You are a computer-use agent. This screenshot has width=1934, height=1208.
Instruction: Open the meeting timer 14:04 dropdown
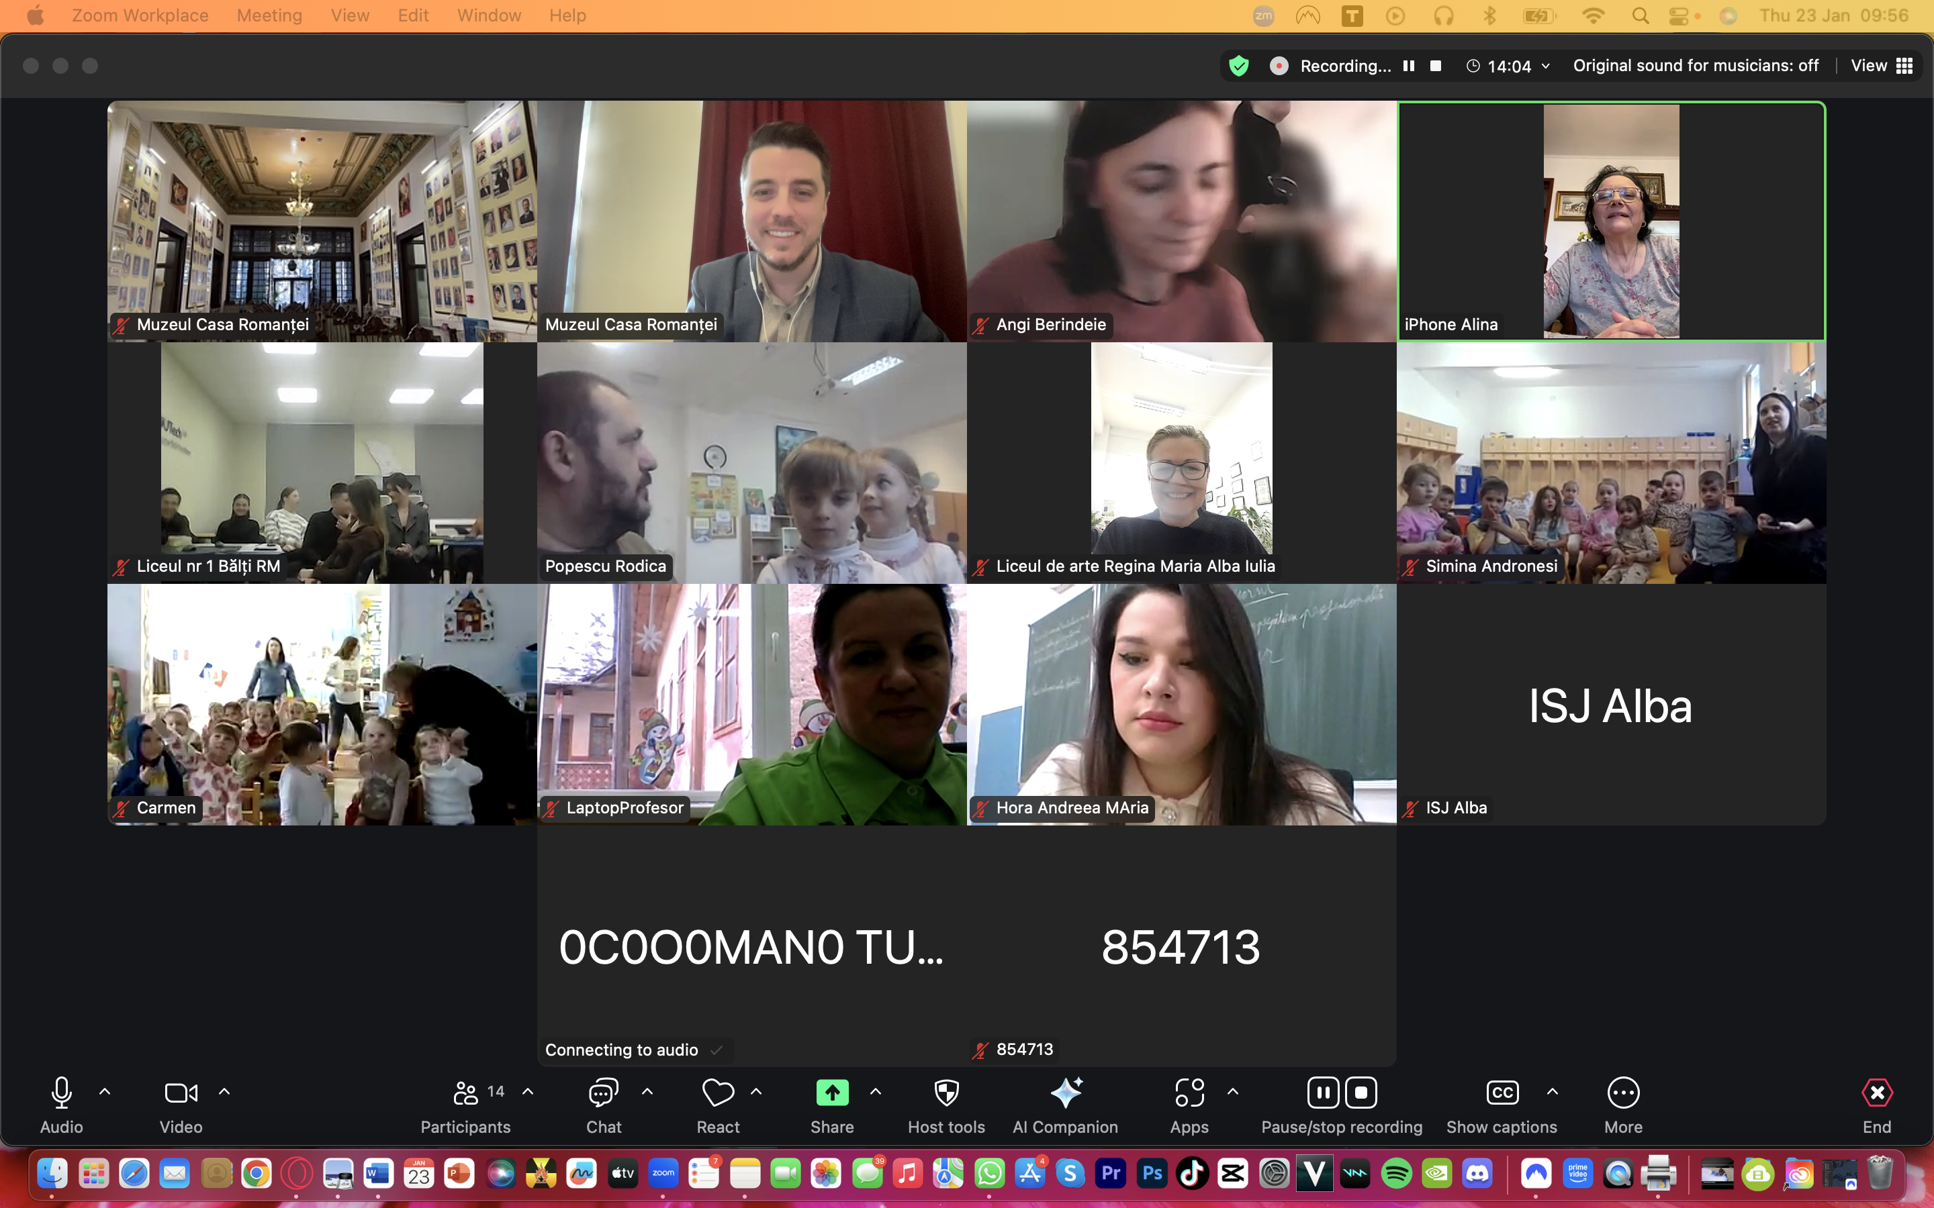[1510, 66]
